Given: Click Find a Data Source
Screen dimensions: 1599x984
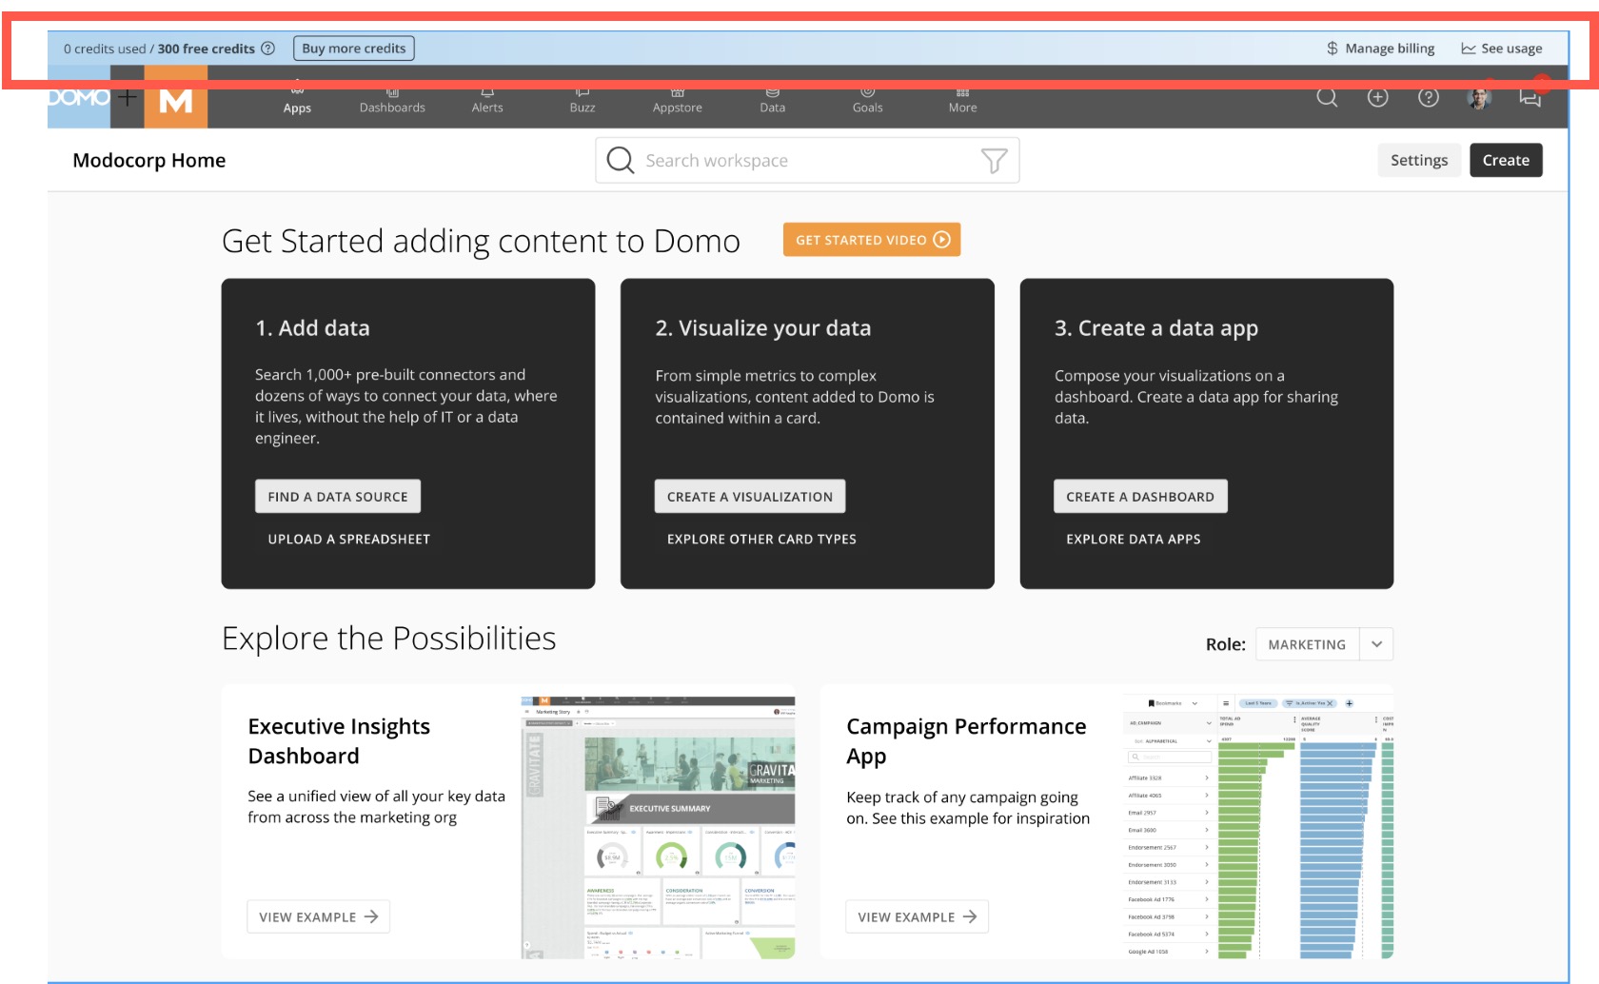Looking at the screenshot, I should click(337, 496).
